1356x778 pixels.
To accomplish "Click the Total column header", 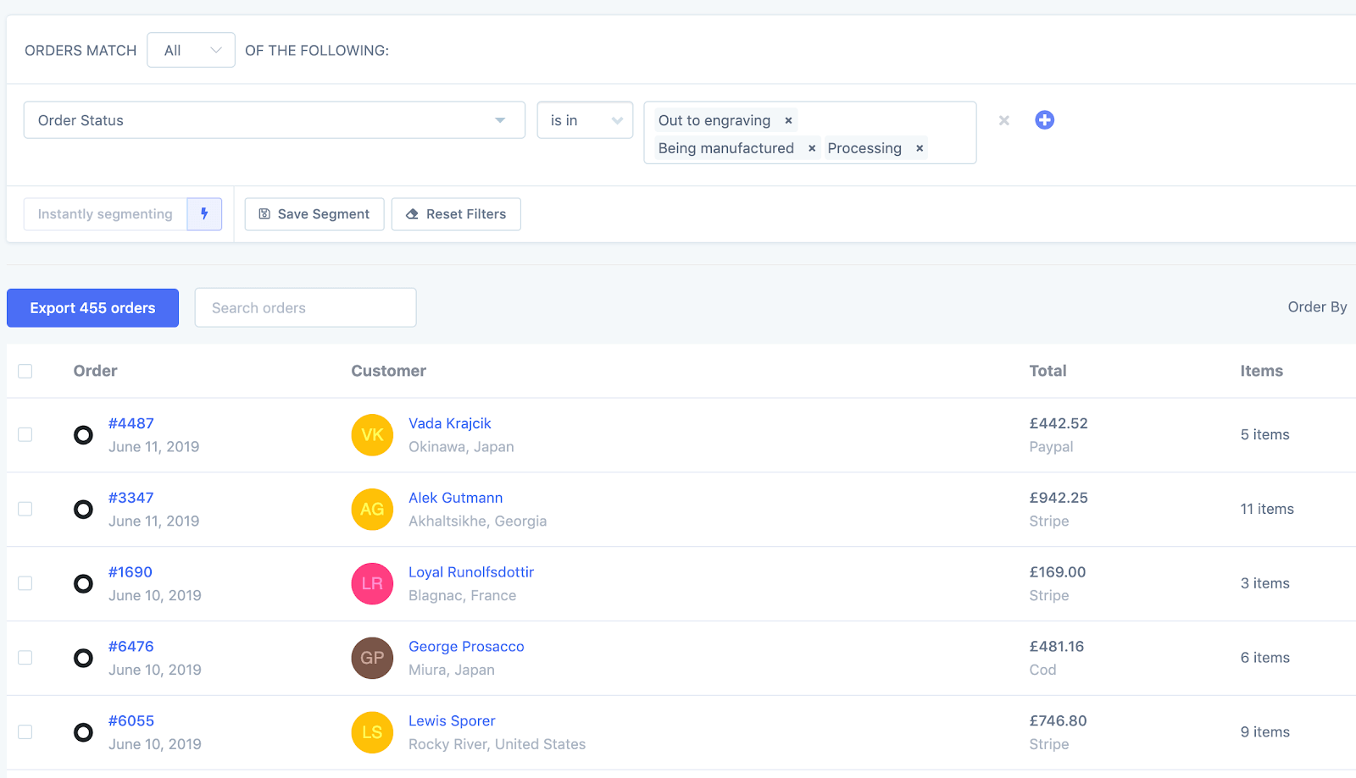I will tap(1048, 371).
